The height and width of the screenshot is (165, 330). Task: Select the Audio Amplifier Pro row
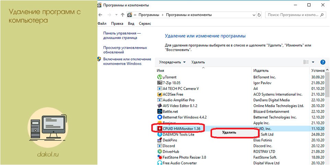pyautogui.click(x=240, y=100)
